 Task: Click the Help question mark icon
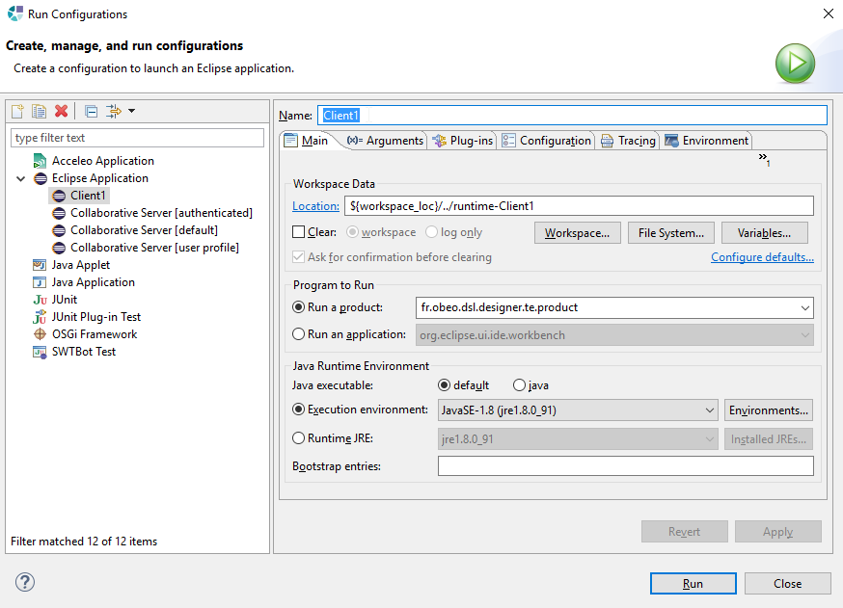tap(25, 582)
